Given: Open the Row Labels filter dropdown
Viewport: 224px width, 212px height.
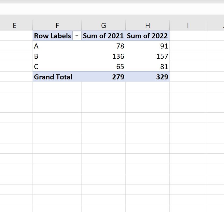Looking at the screenshot, I should point(77,36).
